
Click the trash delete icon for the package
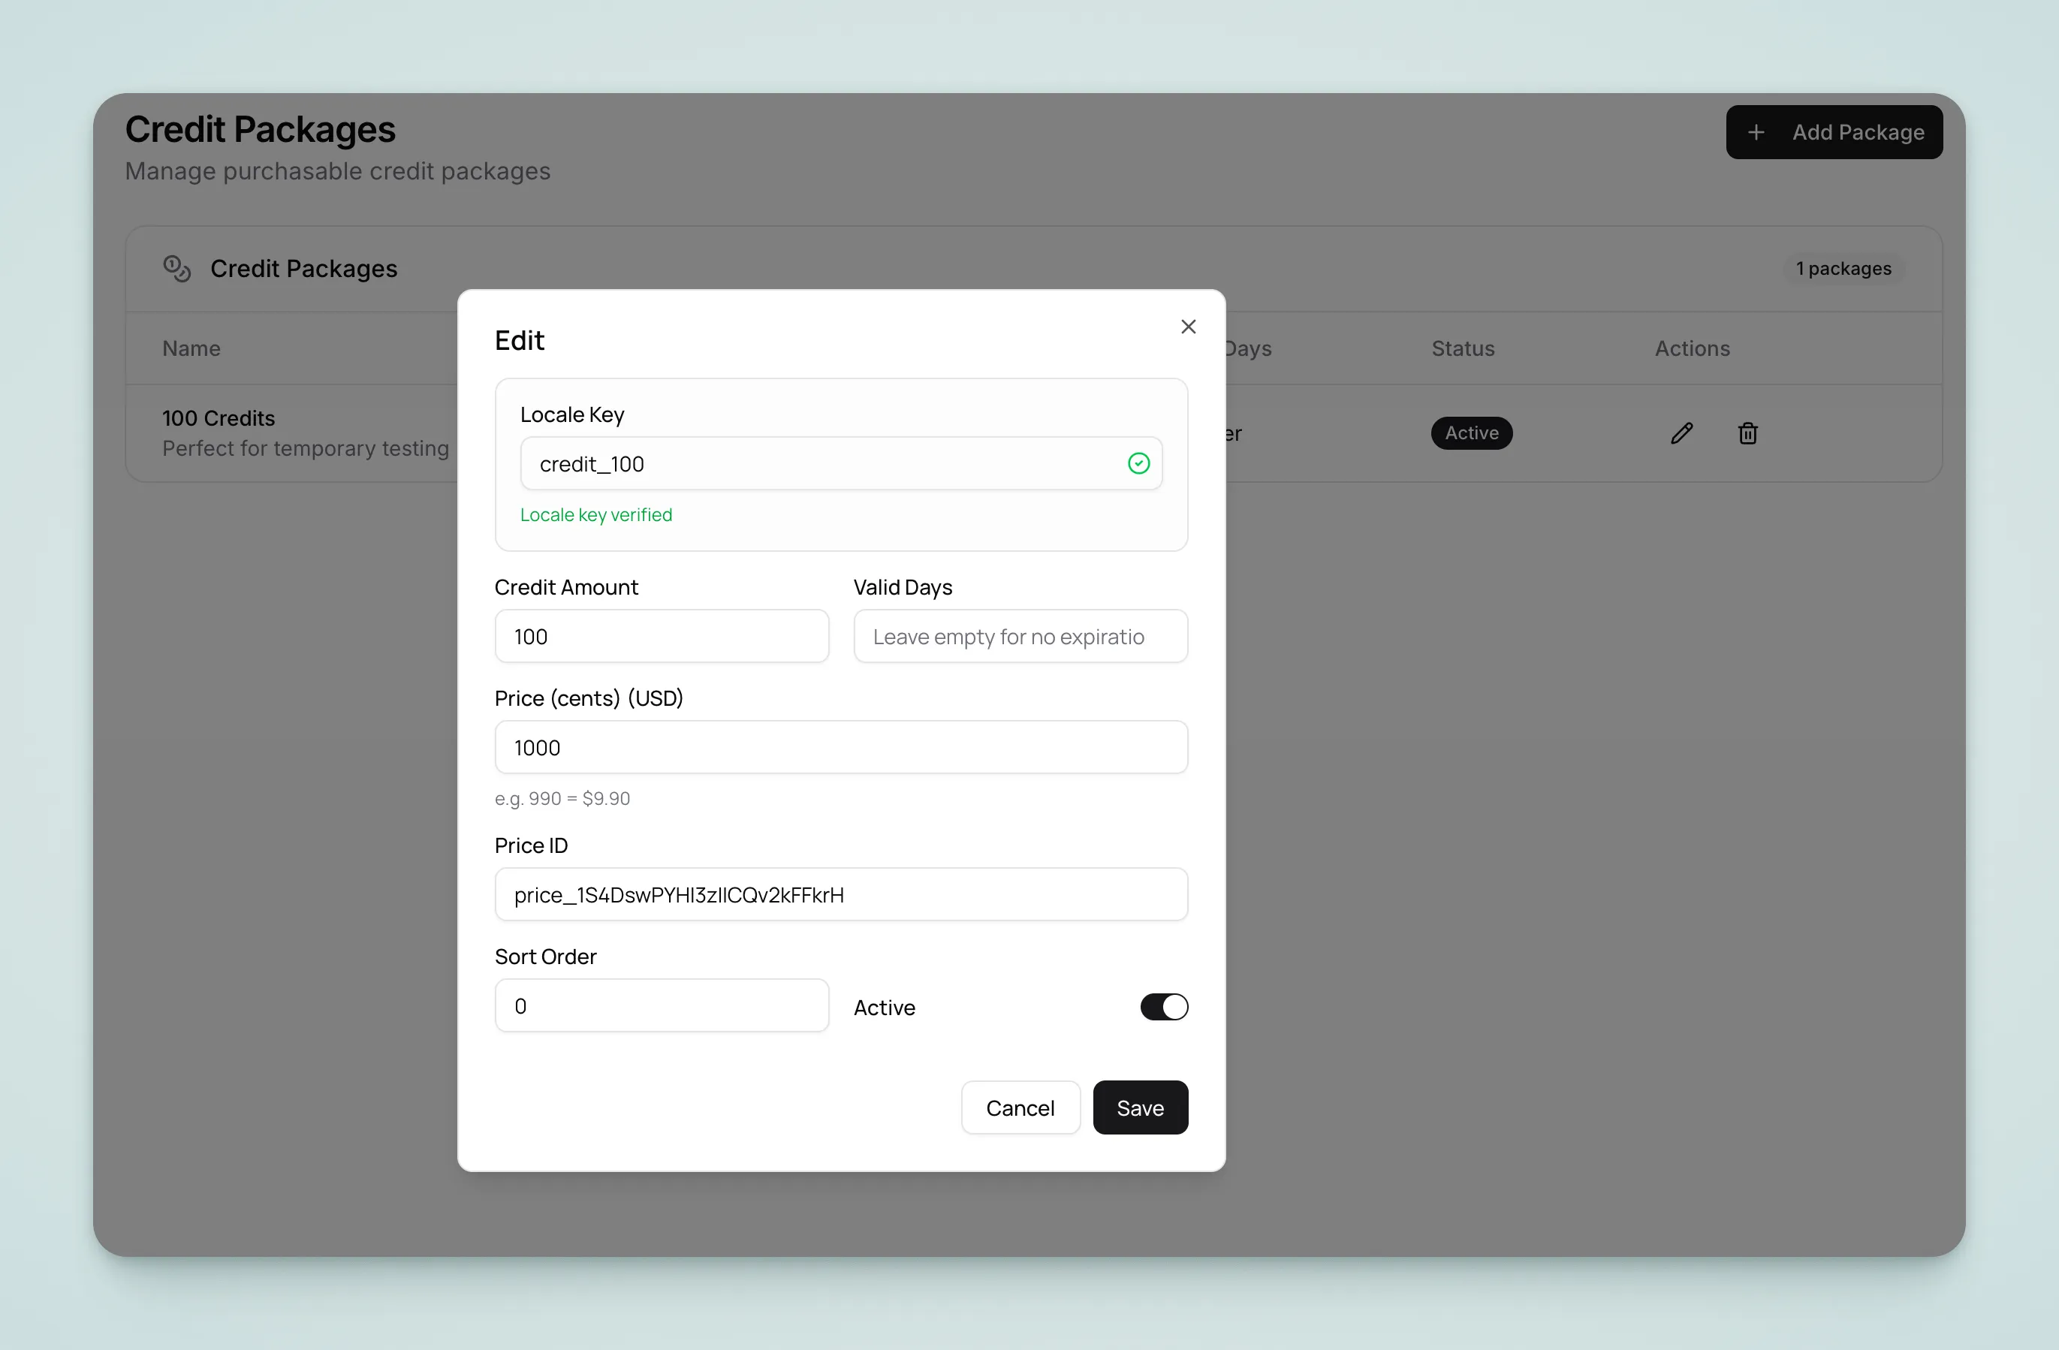click(1747, 432)
